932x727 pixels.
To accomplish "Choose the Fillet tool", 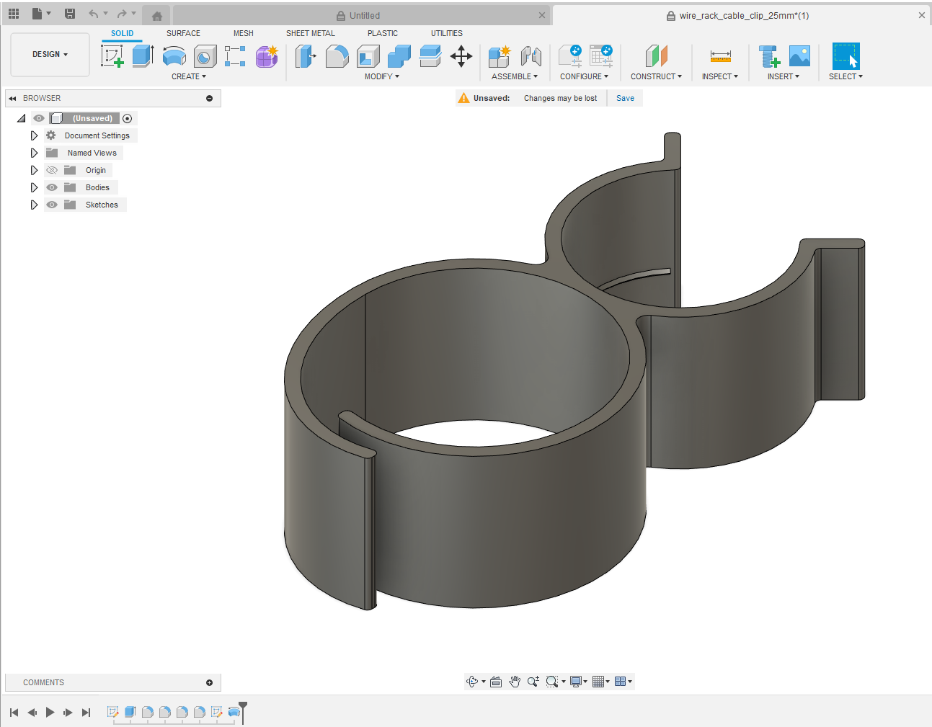I will click(x=337, y=56).
